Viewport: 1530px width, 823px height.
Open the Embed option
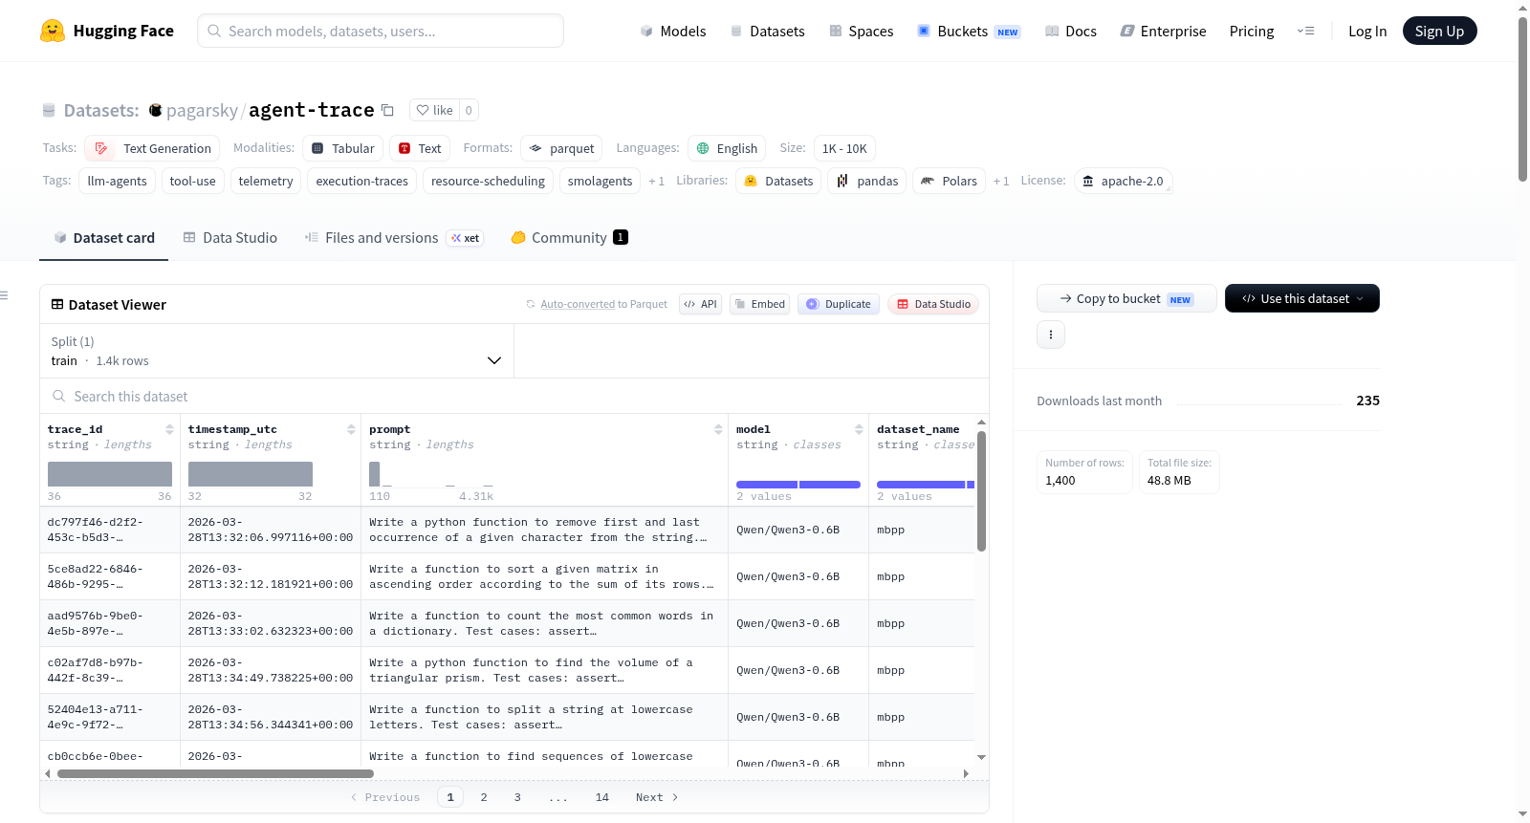pos(759,304)
